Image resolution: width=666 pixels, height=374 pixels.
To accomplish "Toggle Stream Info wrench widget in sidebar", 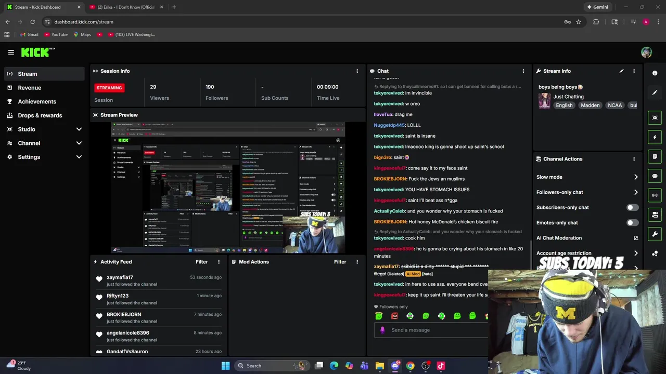I will [x=655, y=234].
